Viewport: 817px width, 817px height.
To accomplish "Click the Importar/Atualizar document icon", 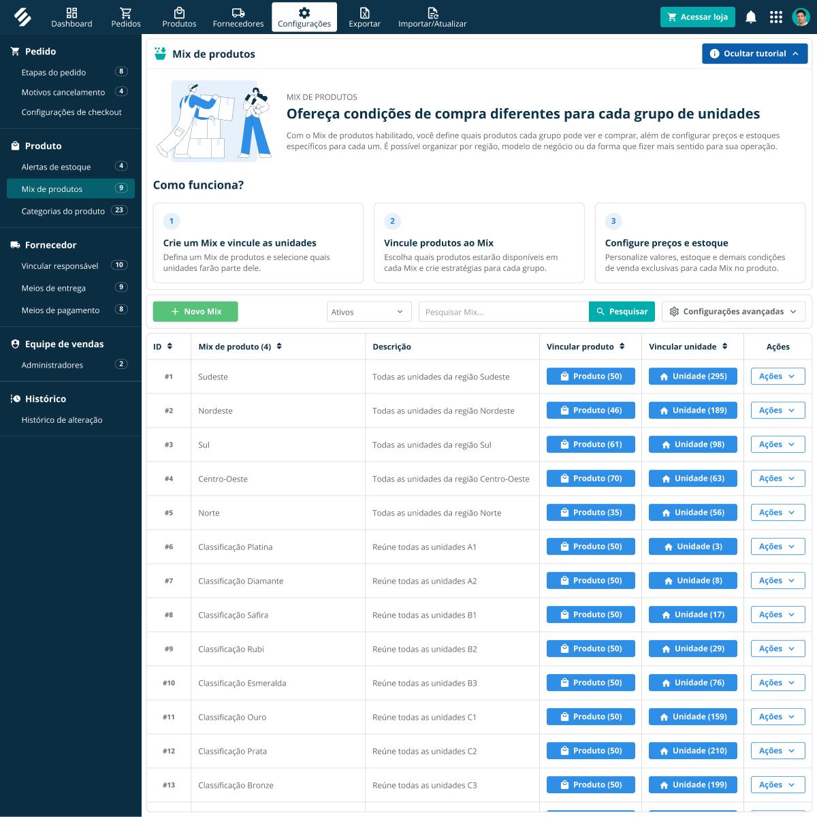I will pos(432,12).
